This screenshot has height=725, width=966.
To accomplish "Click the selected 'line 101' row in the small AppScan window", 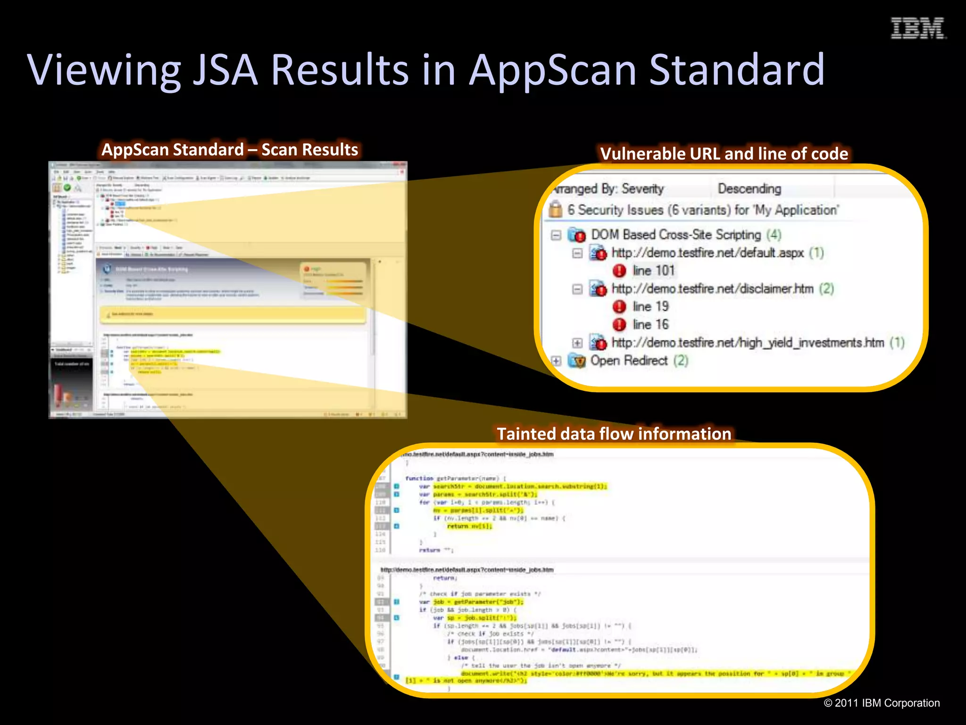I will [x=120, y=204].
